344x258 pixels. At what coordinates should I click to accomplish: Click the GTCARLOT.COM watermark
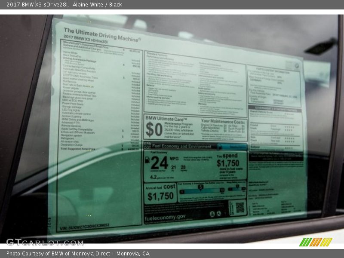[45, 242]
